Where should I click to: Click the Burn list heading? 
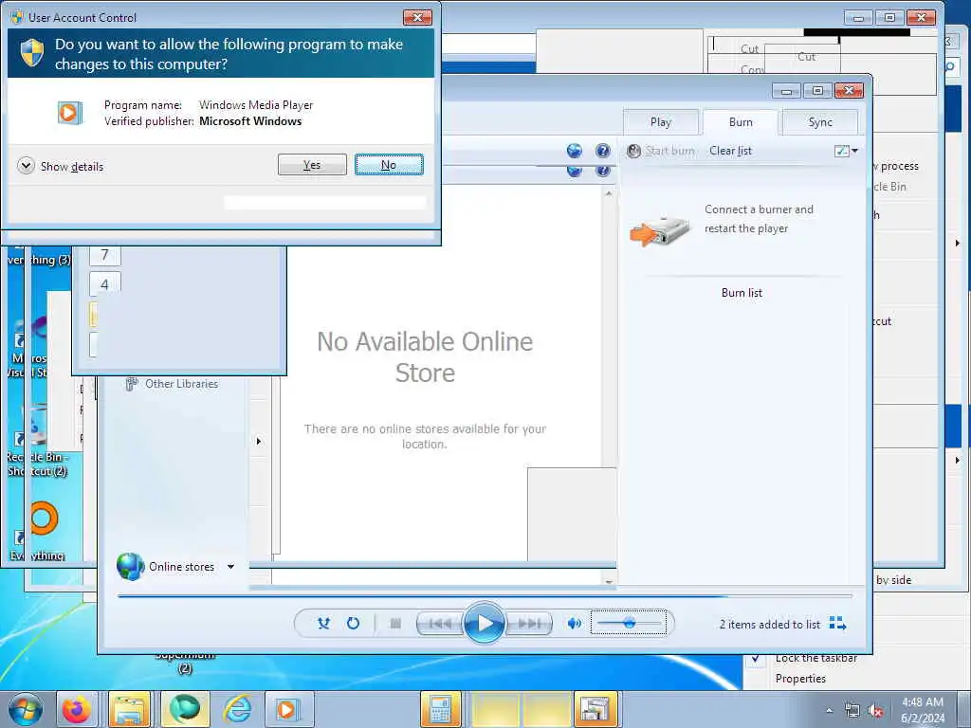coord(742,293)
